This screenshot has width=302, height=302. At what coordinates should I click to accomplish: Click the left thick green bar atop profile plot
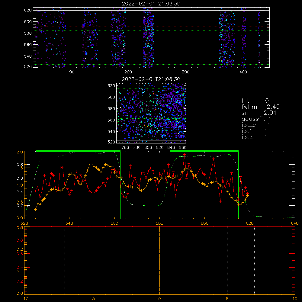pos(78,151)
